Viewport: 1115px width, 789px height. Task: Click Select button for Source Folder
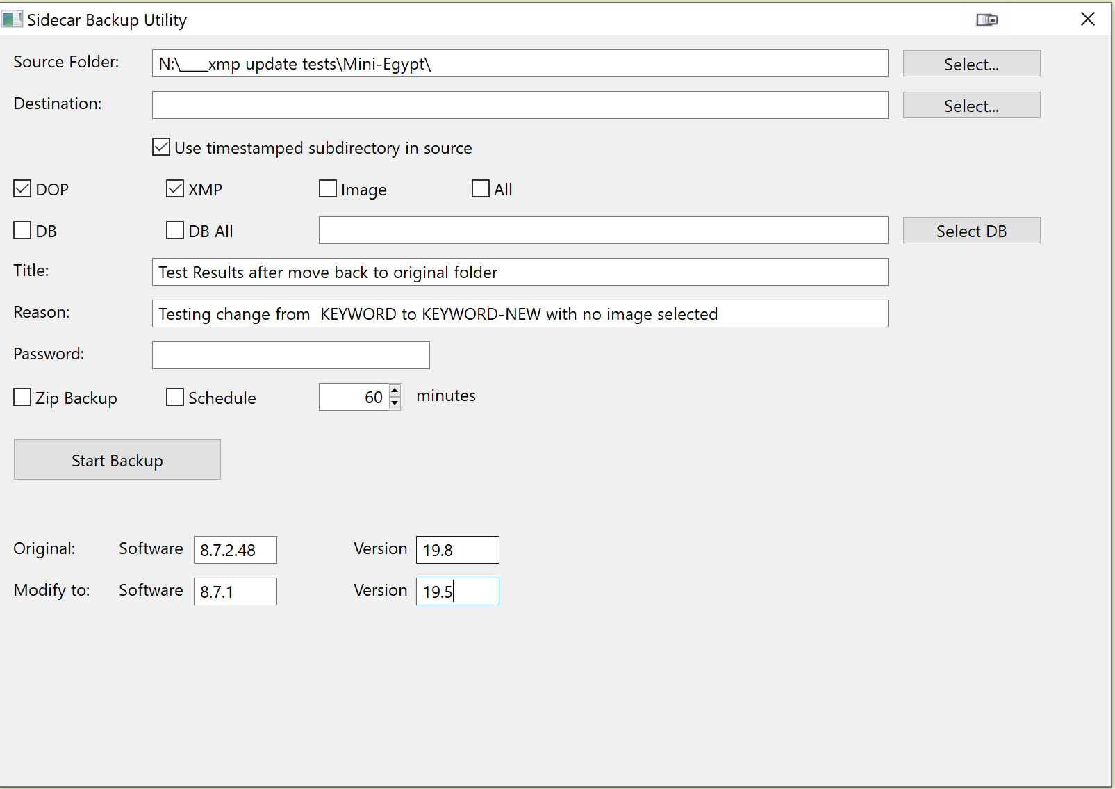[971, 64]
